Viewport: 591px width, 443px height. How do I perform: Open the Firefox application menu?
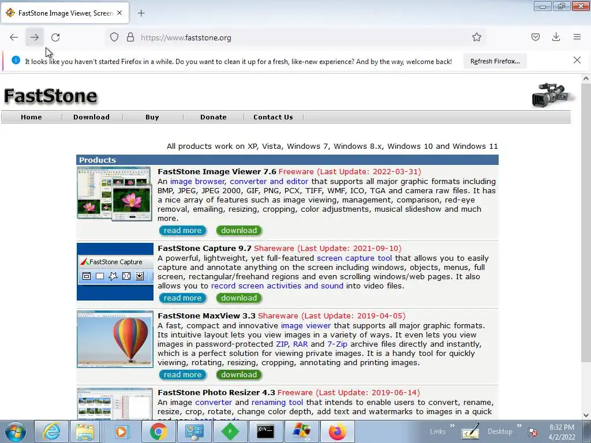click(577, 37)
